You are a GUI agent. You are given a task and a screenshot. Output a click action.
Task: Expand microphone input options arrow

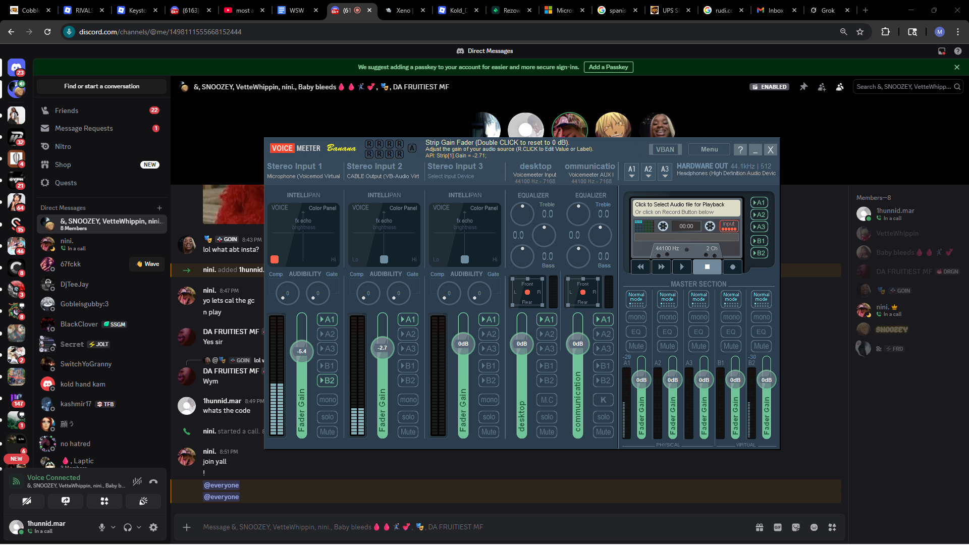[x=113, y=527]
